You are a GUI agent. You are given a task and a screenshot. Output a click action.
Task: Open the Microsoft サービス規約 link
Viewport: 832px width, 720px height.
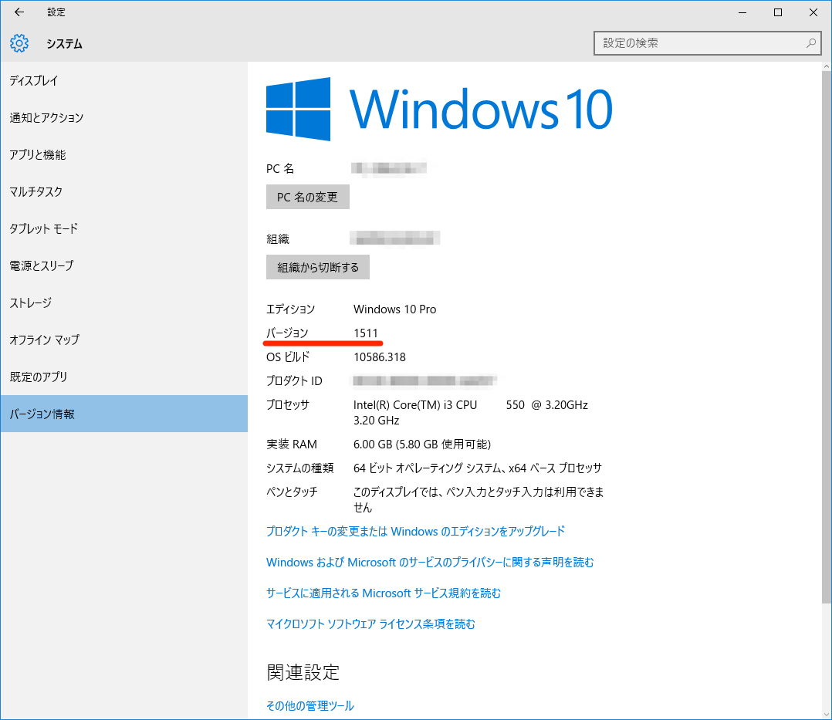(x=383, y=593)
